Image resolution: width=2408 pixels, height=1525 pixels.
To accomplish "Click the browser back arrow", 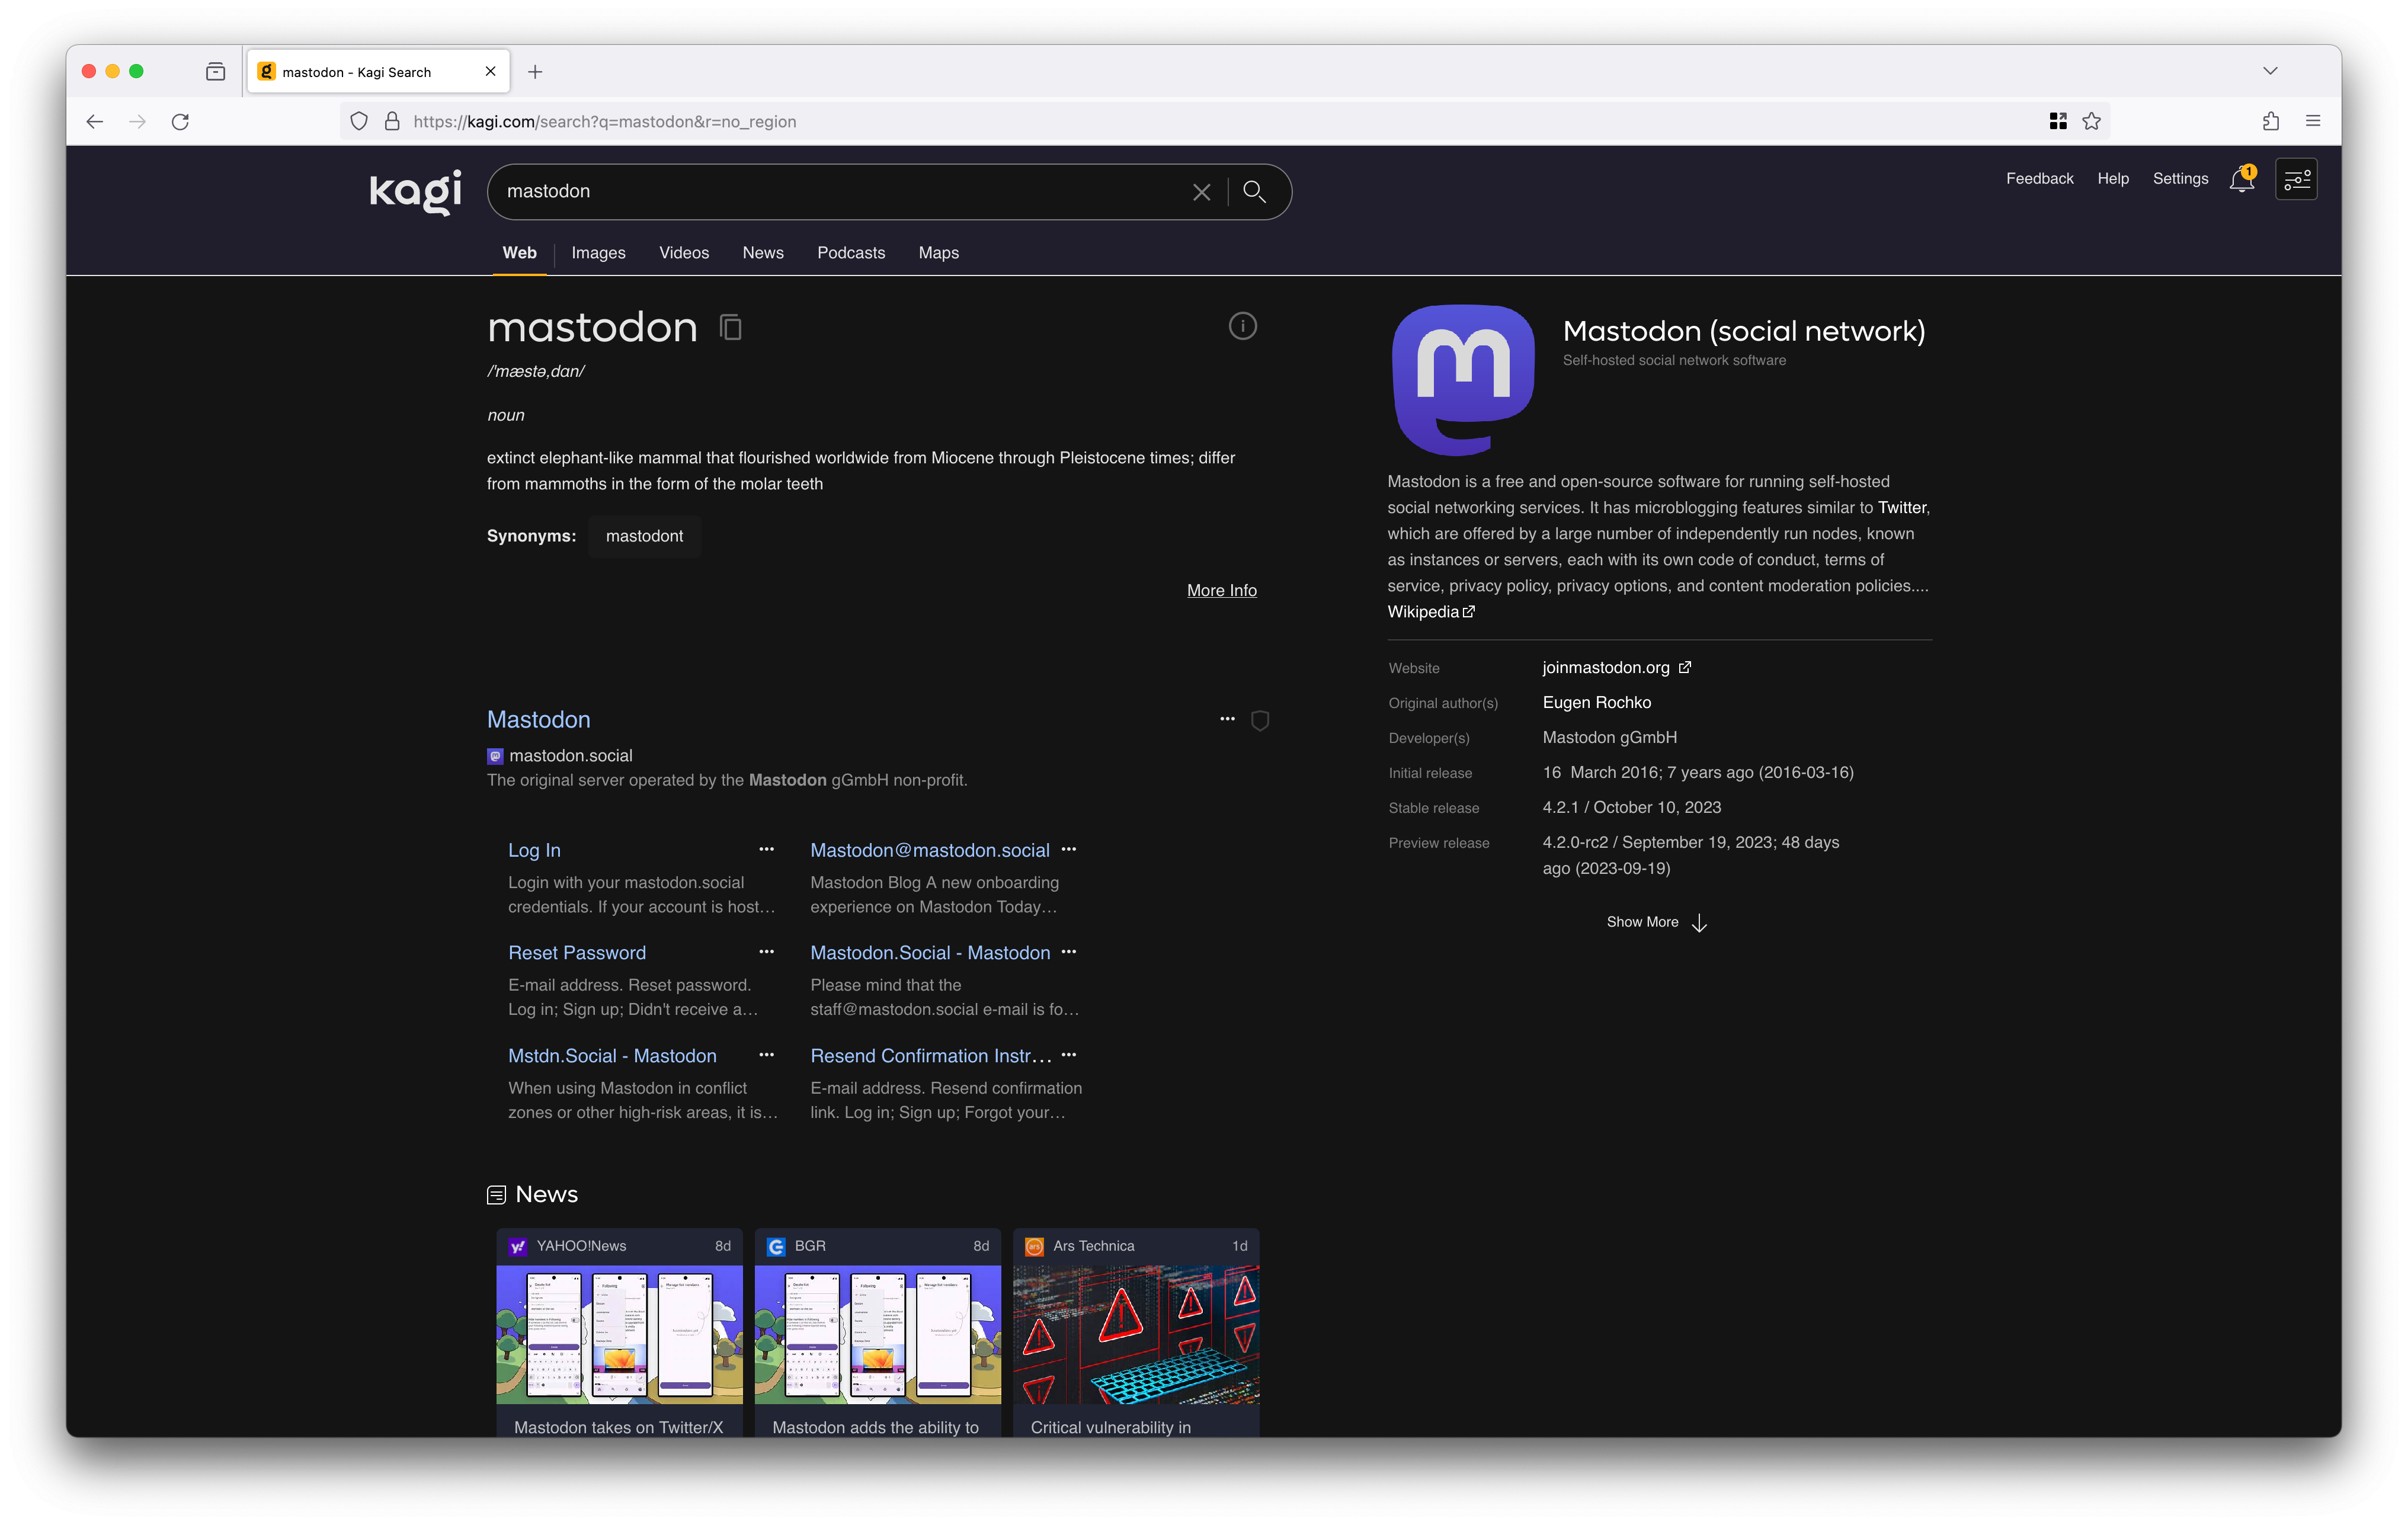I will click(x=95, y=122).
